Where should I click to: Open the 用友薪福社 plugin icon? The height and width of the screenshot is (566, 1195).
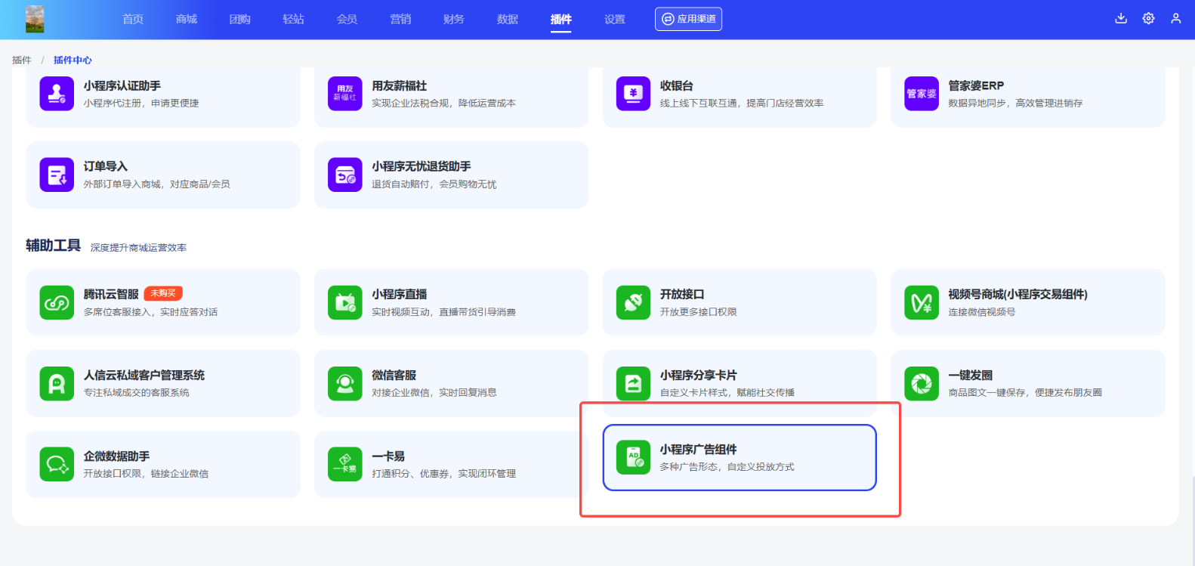(345, 94)
